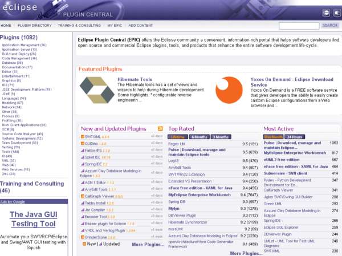Open Subversive - SVN client link
The height and width of the screenshot is (256, 342).
click(286, 173)
